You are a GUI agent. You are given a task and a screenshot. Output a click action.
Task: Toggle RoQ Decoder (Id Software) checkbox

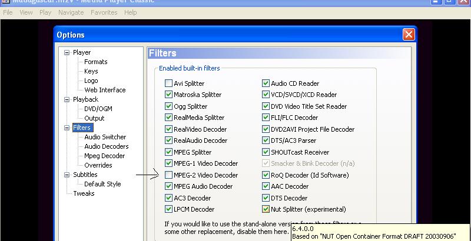266,175
